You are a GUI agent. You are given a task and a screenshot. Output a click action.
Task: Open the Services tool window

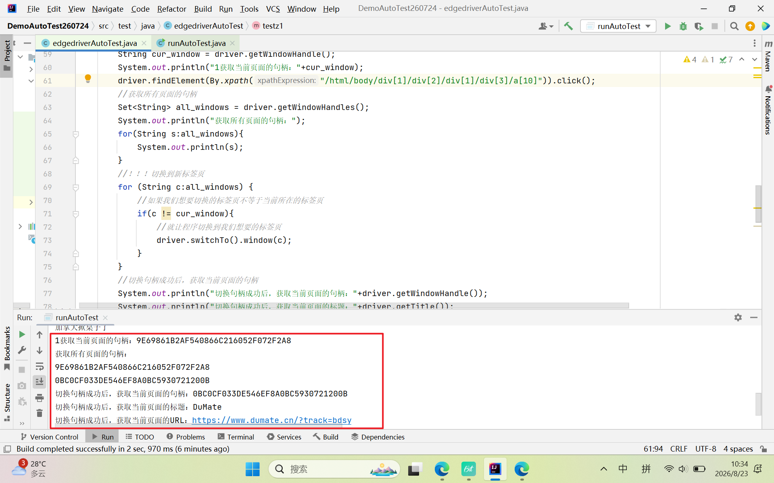(284, 437)
